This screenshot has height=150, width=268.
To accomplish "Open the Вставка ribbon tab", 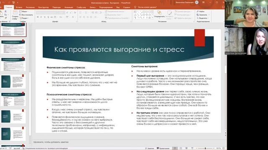I will 19,7.
